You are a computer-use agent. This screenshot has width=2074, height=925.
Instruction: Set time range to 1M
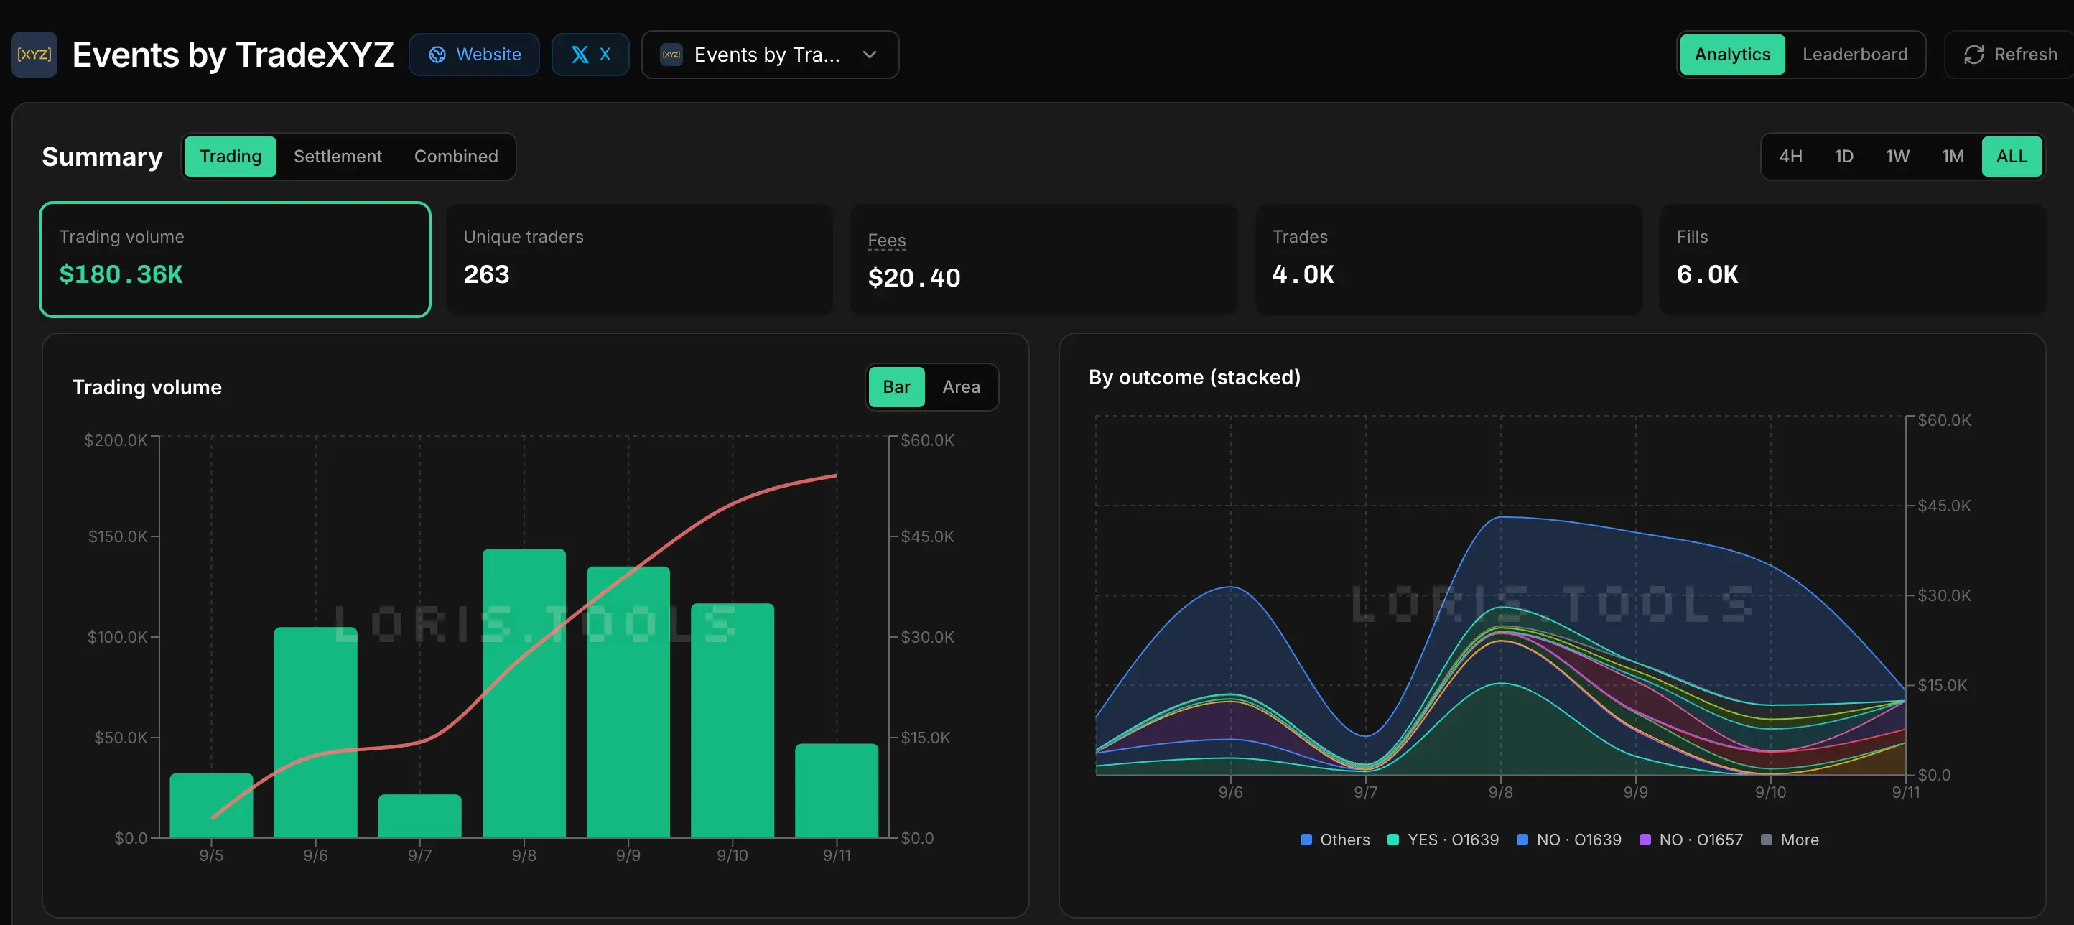(x=1953, y=156)
